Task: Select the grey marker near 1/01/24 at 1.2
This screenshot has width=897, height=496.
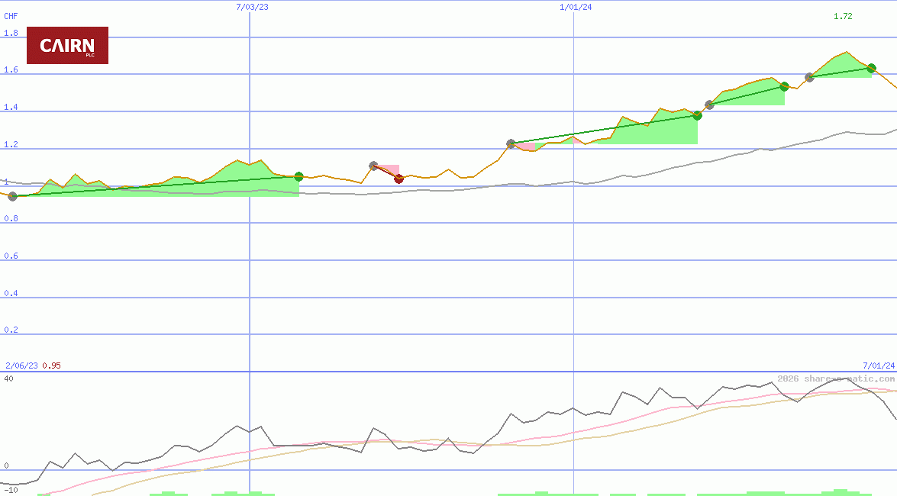Action: pos(509,142)
